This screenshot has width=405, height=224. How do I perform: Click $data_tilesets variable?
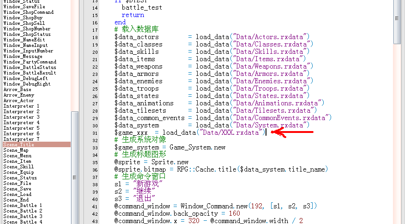pyautogui.click(x=140, y=111)
